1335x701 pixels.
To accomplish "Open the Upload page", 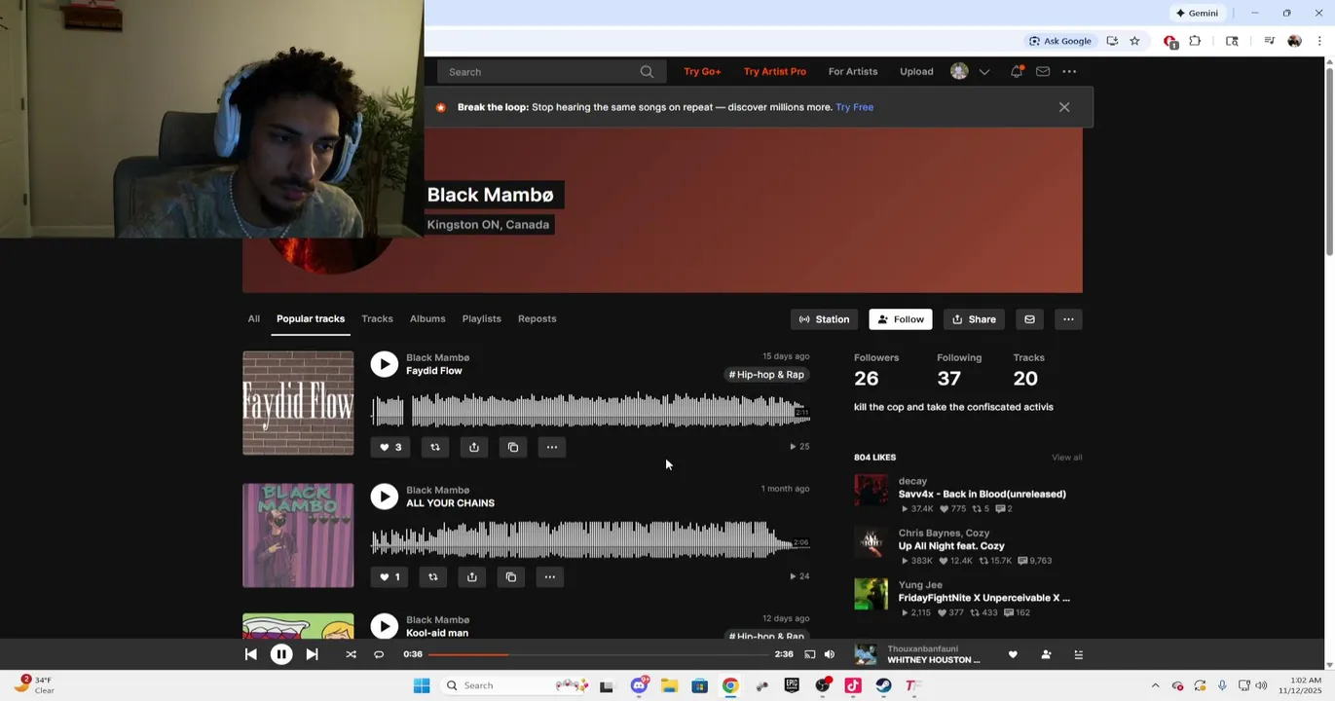I will 916,71.
